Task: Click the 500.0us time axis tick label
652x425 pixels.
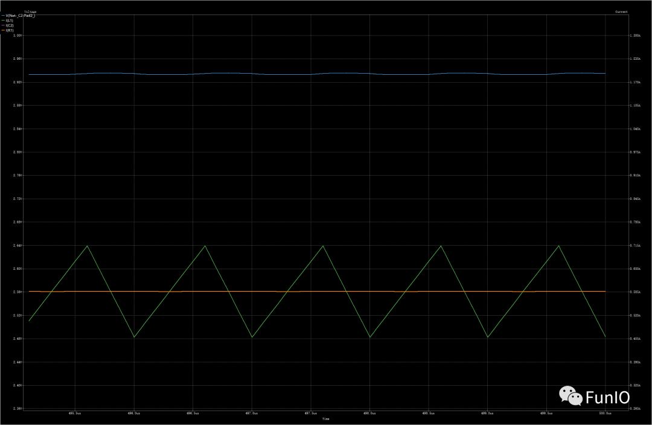Action: 605,414
